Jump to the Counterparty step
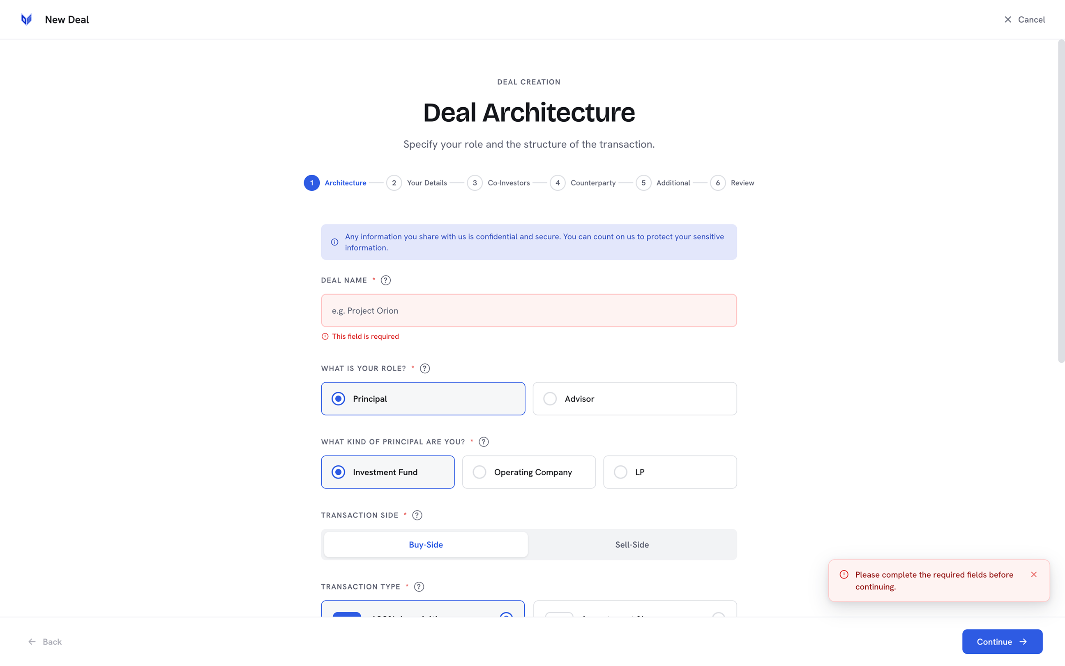This screenshot has width=1065, height=666. click(x=582, y=183)
